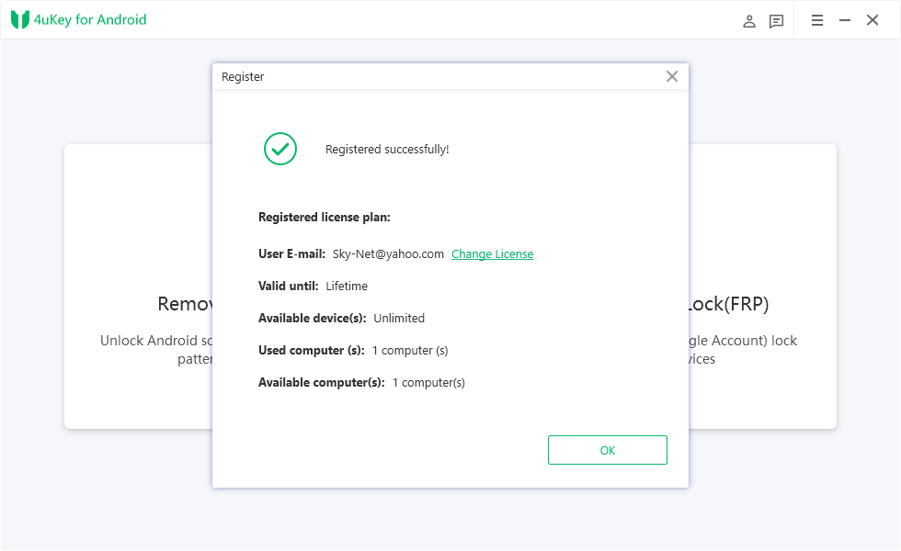Close the 4uKey for Android window
This screenshot has width=901, height=551.
[x=872, y=20]
